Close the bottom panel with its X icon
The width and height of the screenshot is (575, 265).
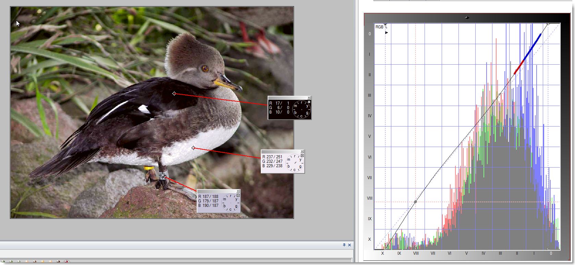350,245
